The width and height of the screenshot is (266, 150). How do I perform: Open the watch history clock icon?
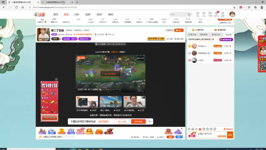(198, 14)
